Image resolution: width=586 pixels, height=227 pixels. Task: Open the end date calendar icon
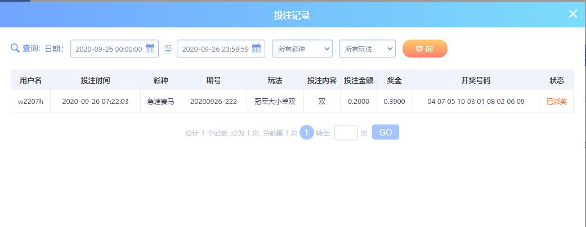coord(256,48)
